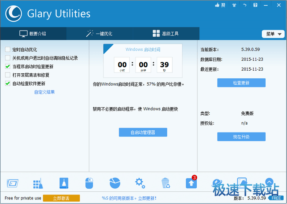Open the gears process manager icon
This screenshot has height=204, width=287.
pos(140,183)
